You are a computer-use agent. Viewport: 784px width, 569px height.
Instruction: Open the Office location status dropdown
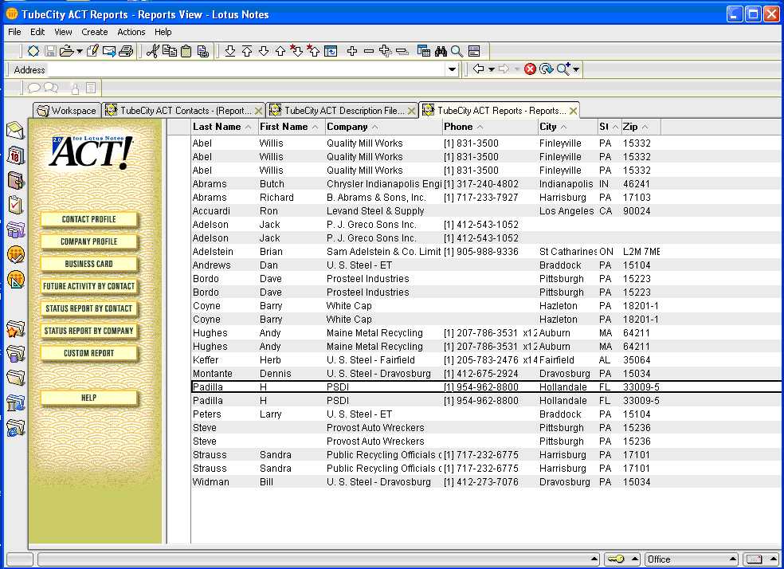coord(691,559)
